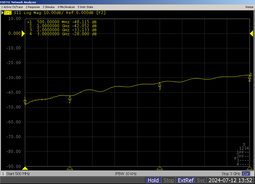This screenshot has width=255, height=184.
Task: Expand the Mkr/Analysis menu
Action: coord(66,7)
